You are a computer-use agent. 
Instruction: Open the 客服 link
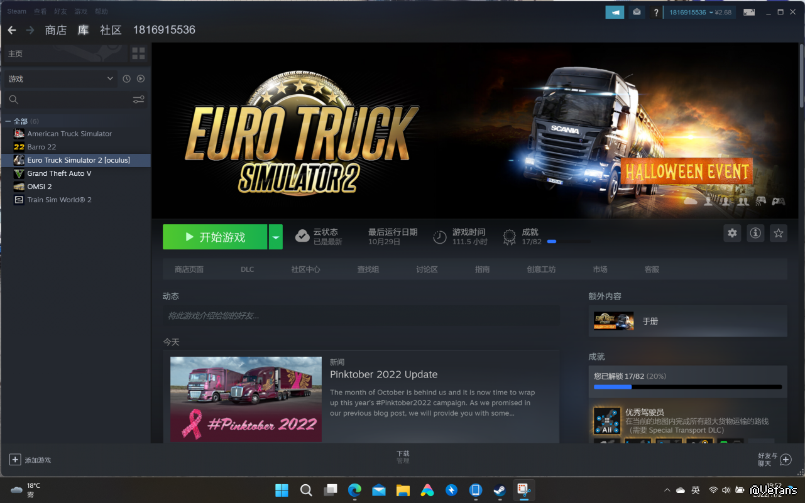click(652, 269)
